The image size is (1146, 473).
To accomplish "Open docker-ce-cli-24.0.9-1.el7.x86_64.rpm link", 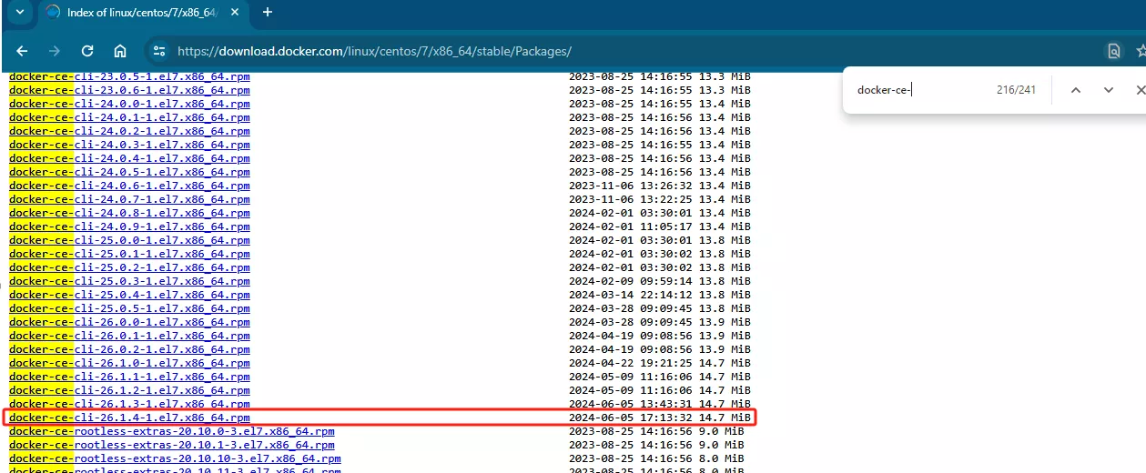I will pyautogui.click(x=129, y=226).
